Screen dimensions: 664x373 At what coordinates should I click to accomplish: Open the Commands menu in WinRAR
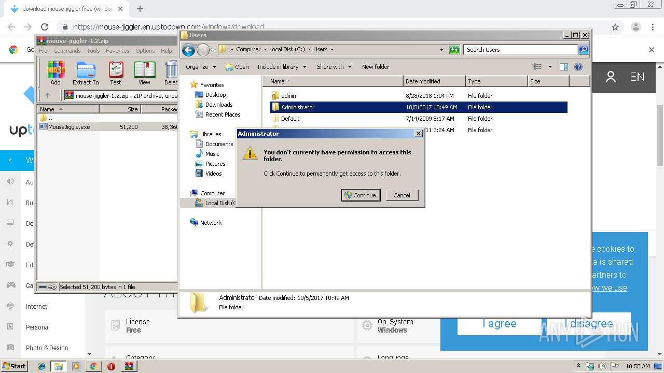click(x=67, y=51)
